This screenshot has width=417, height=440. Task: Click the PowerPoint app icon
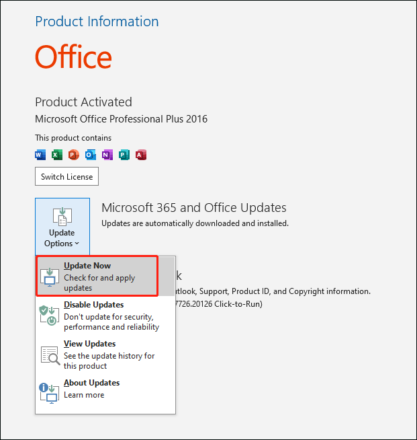74,155
